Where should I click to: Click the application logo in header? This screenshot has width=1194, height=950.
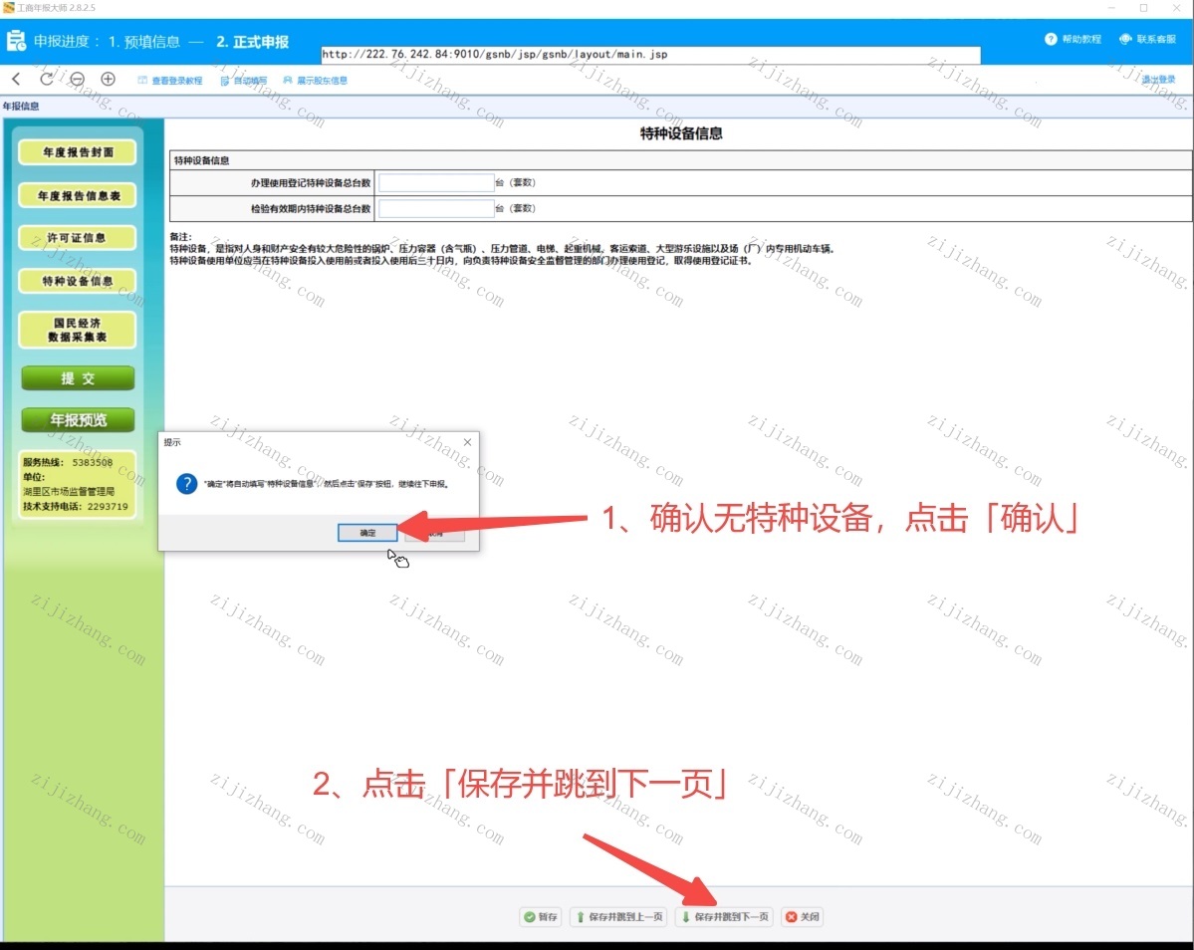(x=15, y=41)
